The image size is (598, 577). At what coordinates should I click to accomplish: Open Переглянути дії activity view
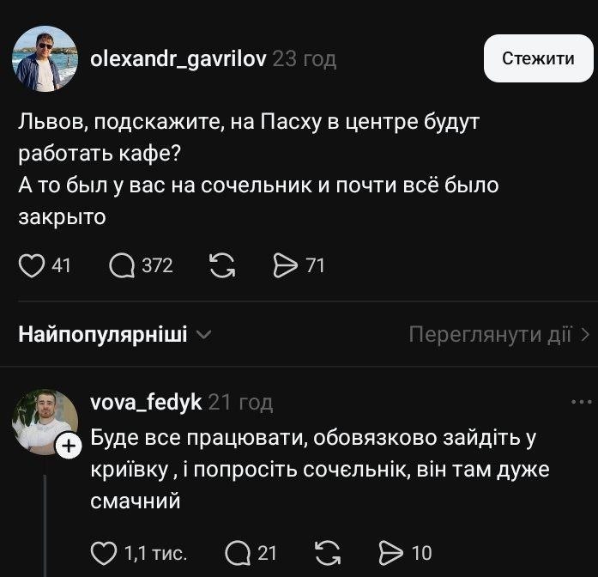498,334
